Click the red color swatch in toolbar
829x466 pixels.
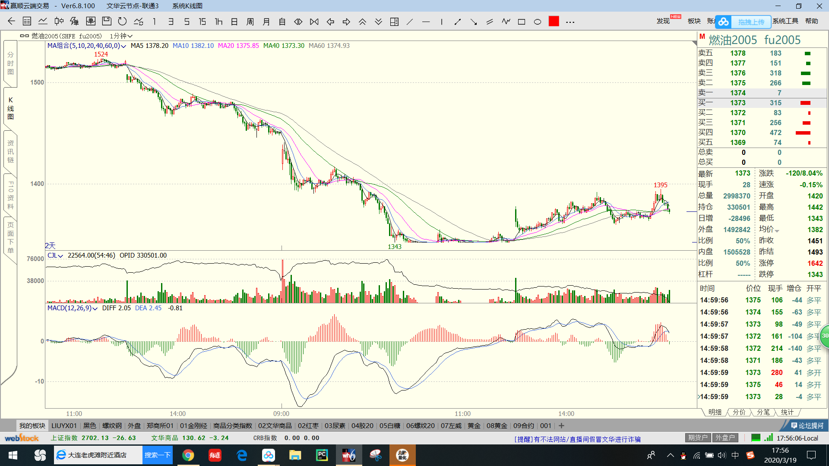(x=554, y=22)
